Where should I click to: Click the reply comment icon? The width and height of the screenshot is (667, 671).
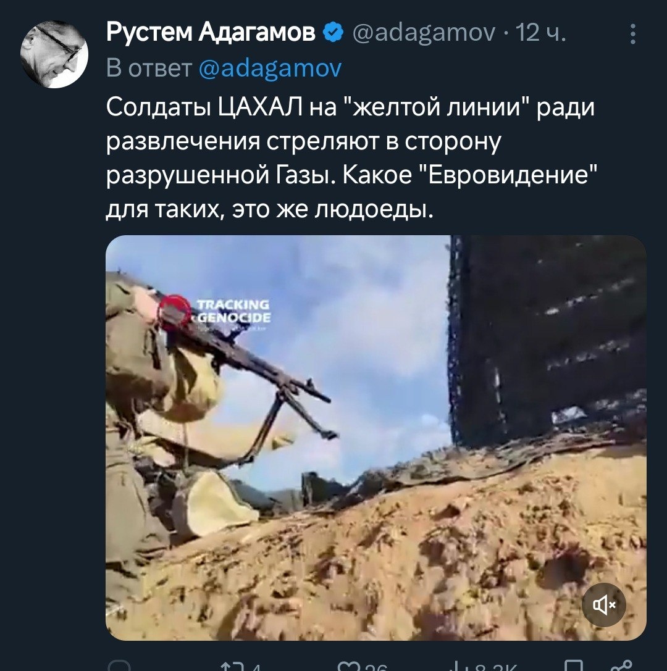(x=119, y=666)
